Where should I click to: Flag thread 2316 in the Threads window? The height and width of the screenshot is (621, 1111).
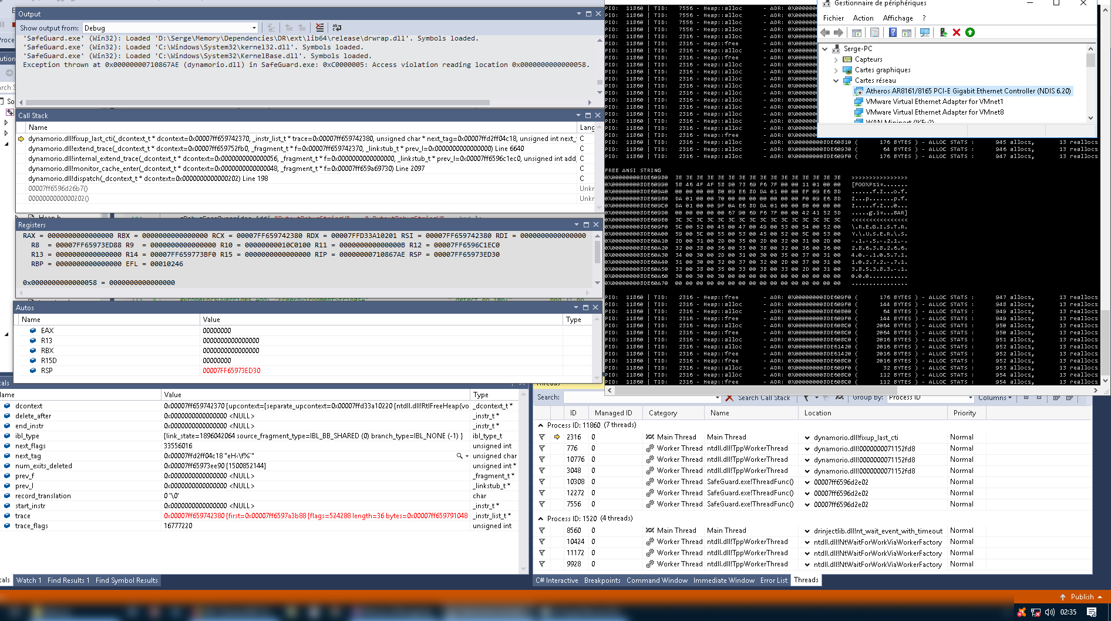tap(541, 437)
